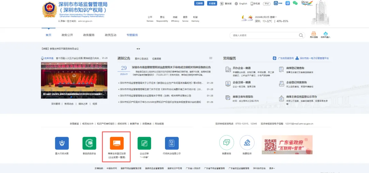
Task: Click the 我要投诉 round icon
Action: 247,143
